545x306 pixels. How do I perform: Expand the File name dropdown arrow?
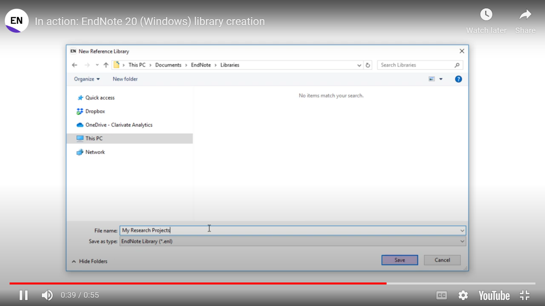tap(462, 230)
